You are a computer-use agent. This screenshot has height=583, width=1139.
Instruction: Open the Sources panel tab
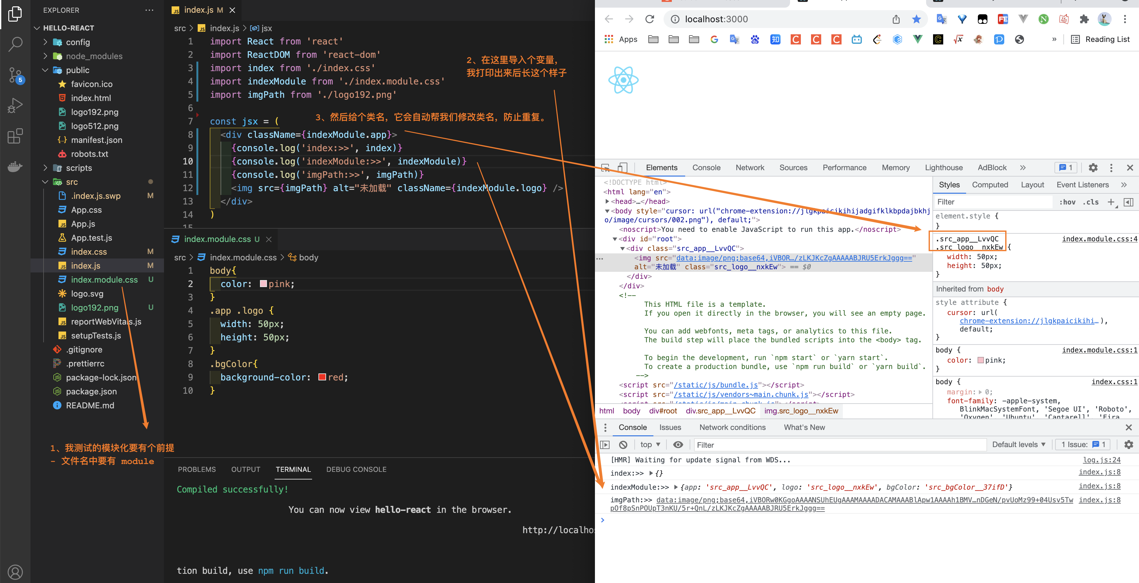click(793, 168)
